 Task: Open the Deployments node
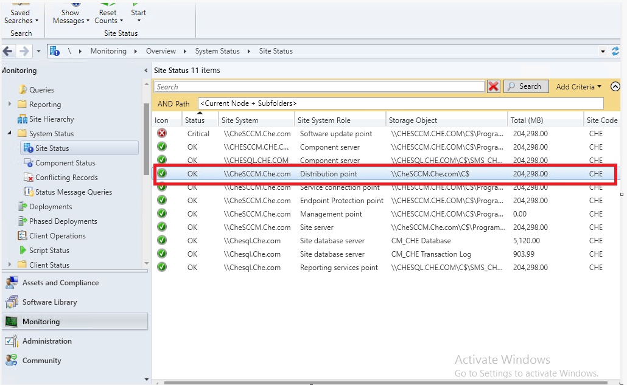pyautogui.click(x=45, y=206)
